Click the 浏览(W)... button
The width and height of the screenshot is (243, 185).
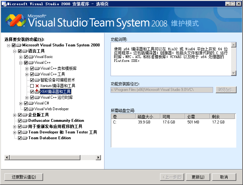coord(226,90)
